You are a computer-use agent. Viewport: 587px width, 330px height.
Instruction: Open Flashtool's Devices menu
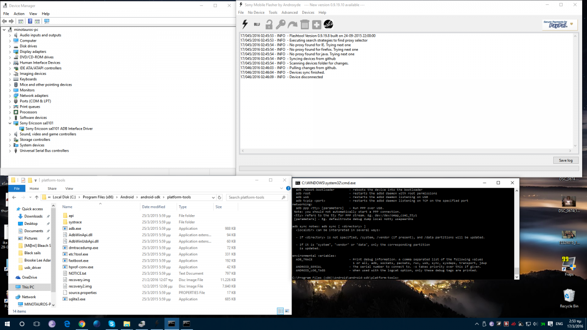(308, 13)
